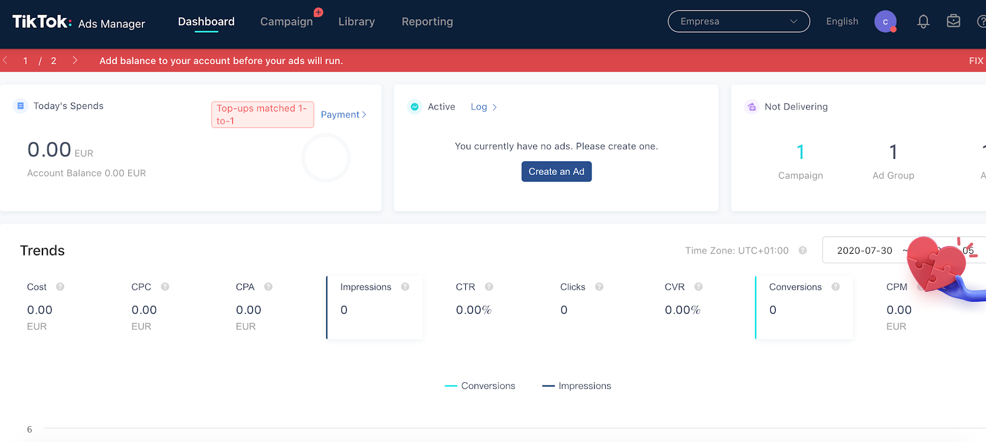Open the notifications bell icon
This screenshot has height=442, width=986.
click(923, 22)
